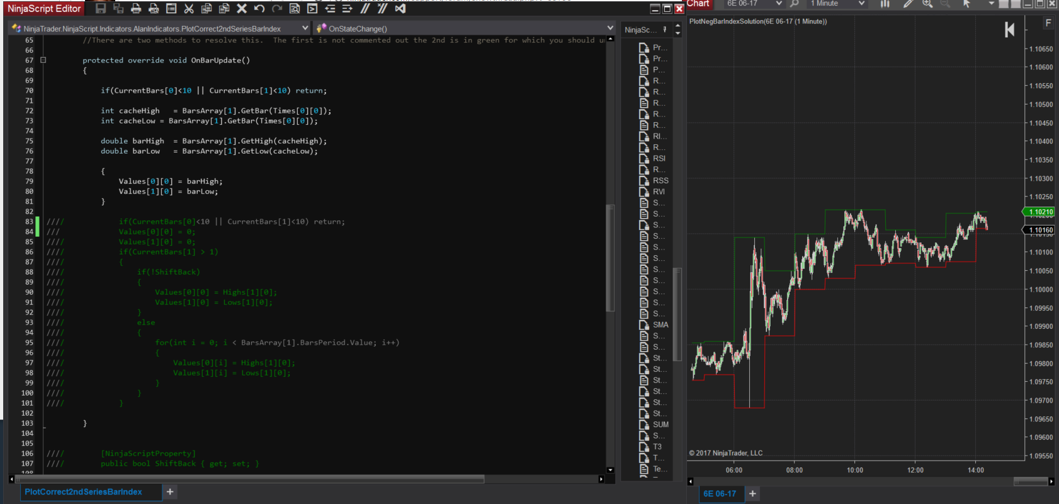Image resolution: width=1059 pixels, height=504 pixels.
Task: Click the editor scroll-up arrow button
Action: pos(610,40)
